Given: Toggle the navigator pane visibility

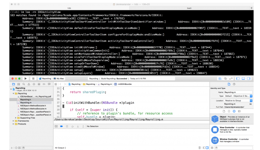Looking at the screenshot, I should [x=238, y=79].
